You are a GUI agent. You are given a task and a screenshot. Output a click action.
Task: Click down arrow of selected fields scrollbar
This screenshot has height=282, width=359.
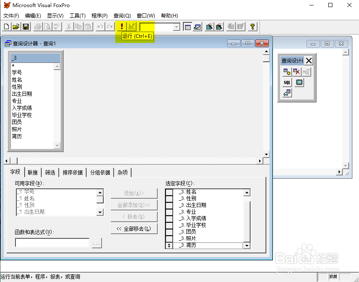click(x=247, y=245)
